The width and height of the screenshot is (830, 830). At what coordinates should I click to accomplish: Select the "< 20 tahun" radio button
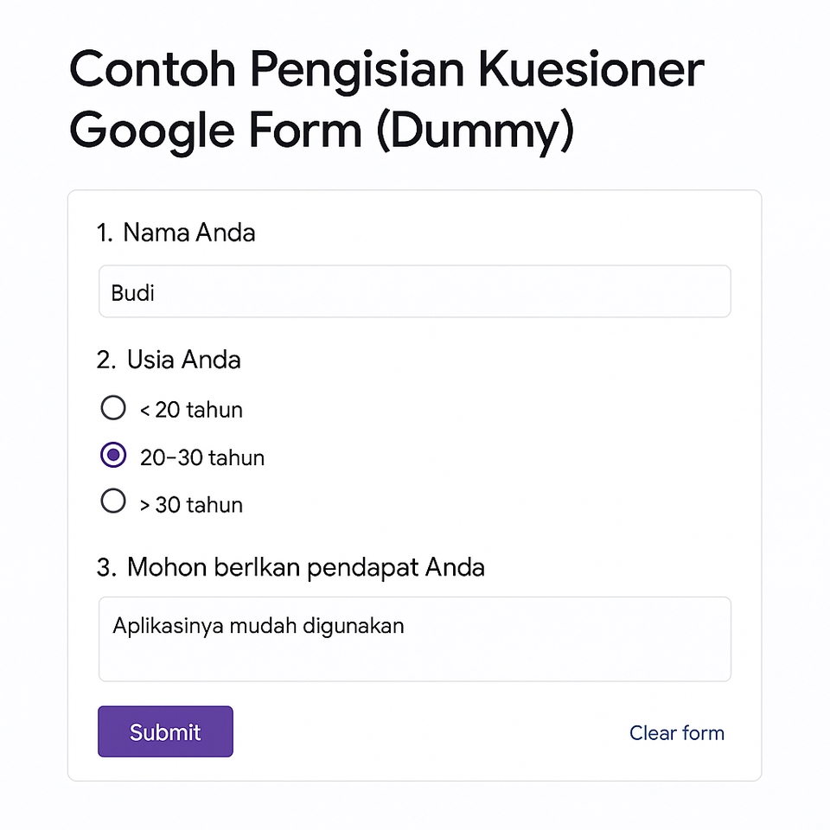coord(113,408)
